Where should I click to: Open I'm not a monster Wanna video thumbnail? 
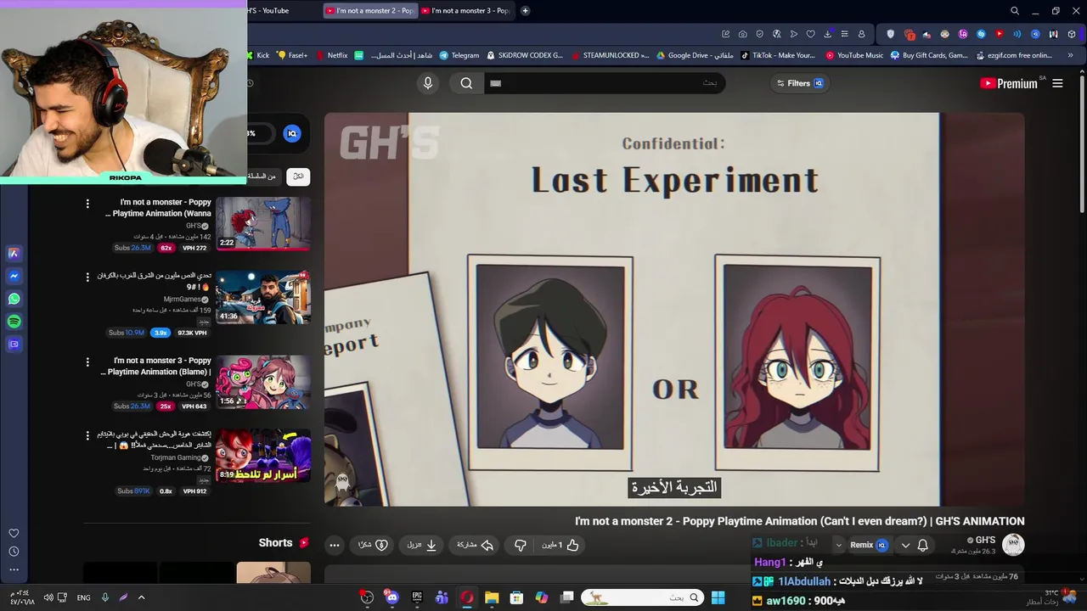point(263,224)
